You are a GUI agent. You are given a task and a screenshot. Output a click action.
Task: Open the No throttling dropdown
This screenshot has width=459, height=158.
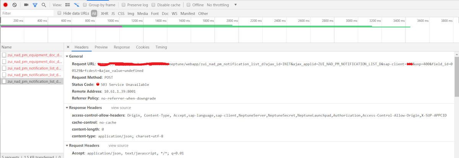pyautogui.click(x=222, y=5)
